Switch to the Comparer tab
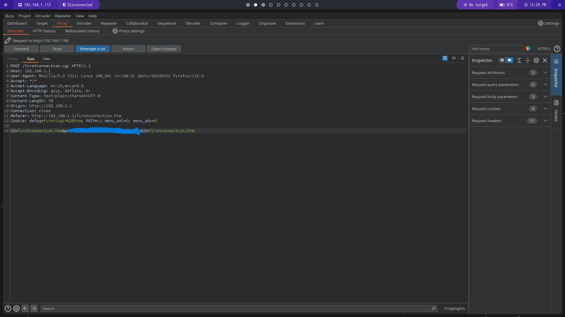Screen dimensions: 565x317 (218, 23)
